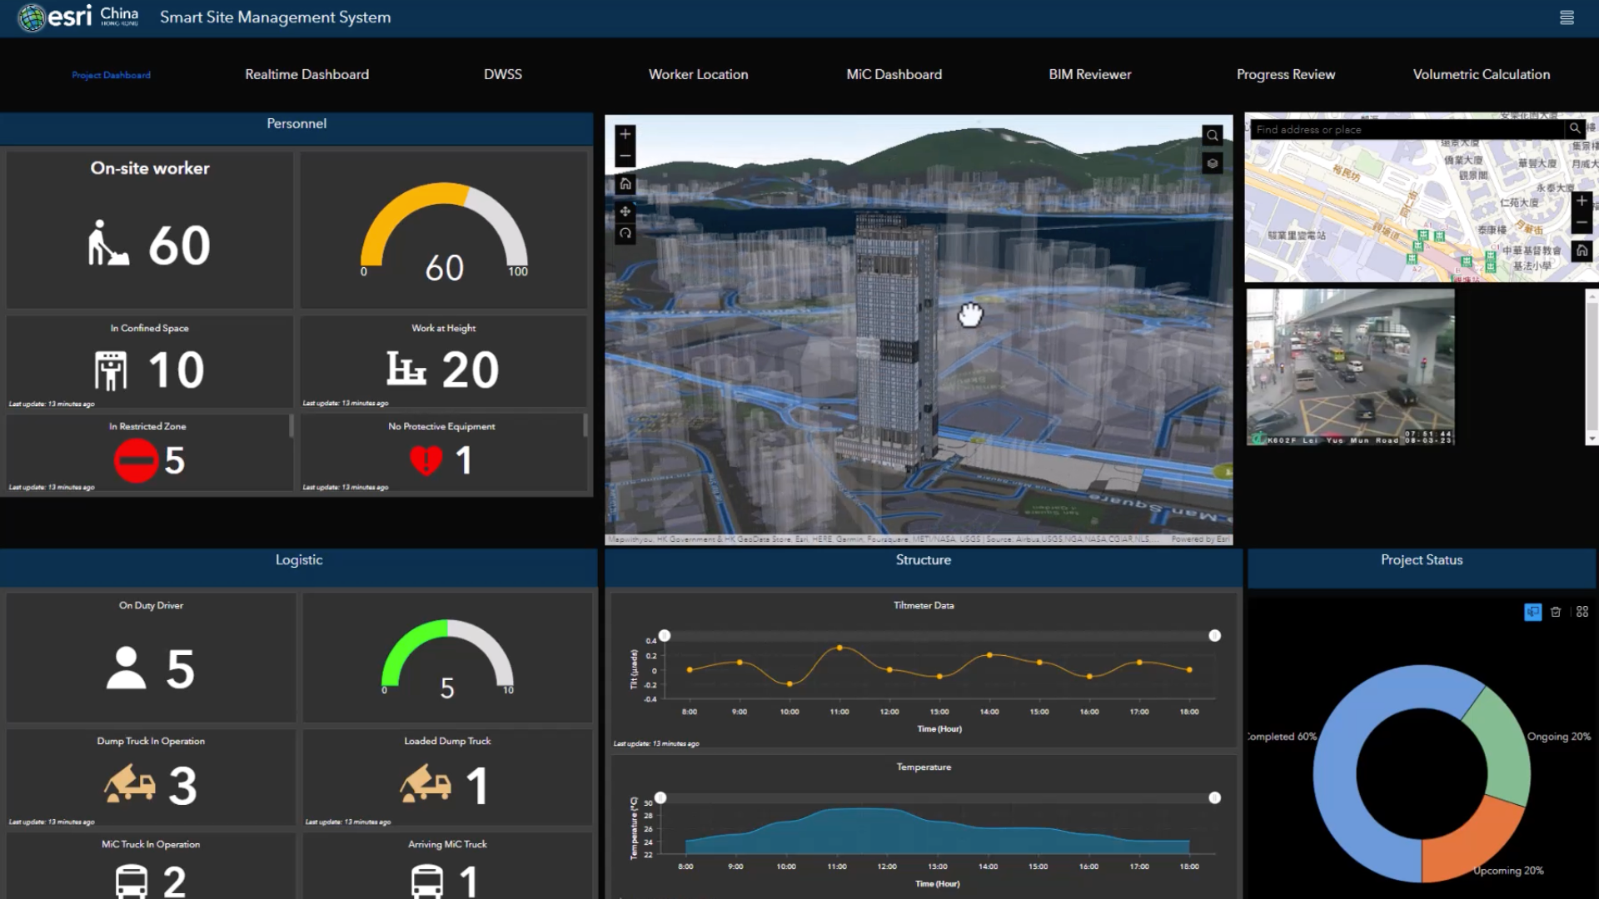
Task: Select the rotate tool on the 3D map
Action: pos(625,234)
